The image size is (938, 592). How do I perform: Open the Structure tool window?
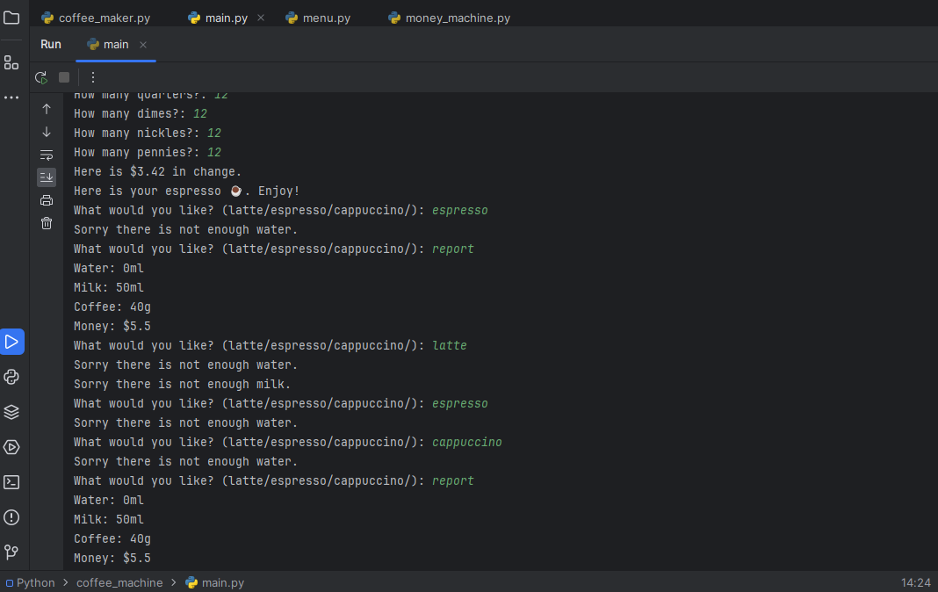pos(11,62)
